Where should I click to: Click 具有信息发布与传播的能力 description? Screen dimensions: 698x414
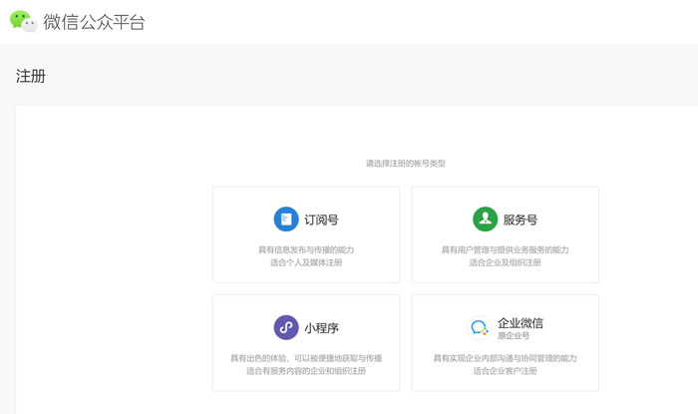tap(306, 249)
